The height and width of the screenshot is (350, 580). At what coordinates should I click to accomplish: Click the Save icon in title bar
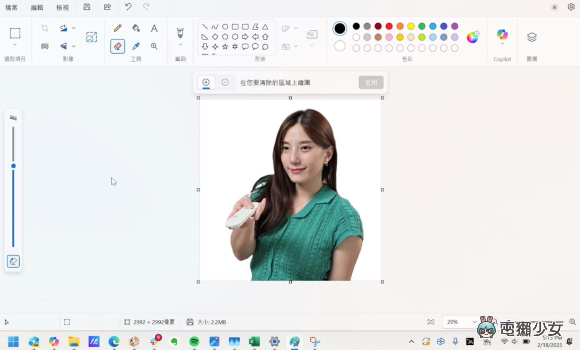pyautogui.click(x=87, y=7)
